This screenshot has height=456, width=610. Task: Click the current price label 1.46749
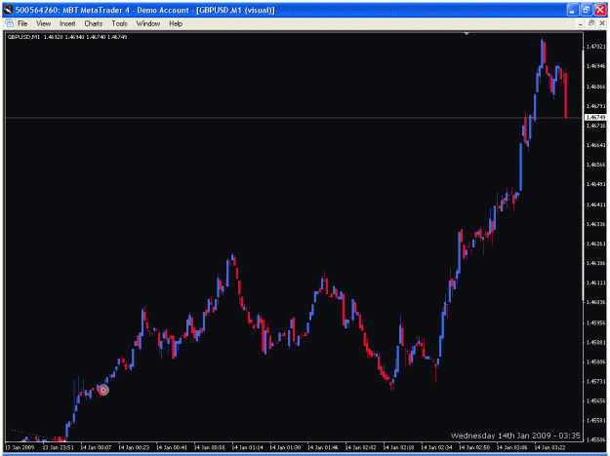click(x=595, y=117)
